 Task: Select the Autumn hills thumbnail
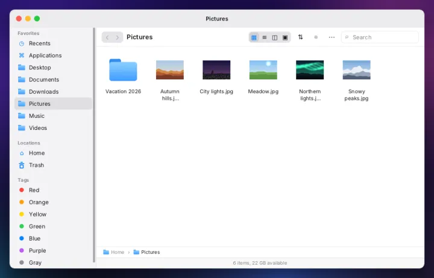(170, 70)
